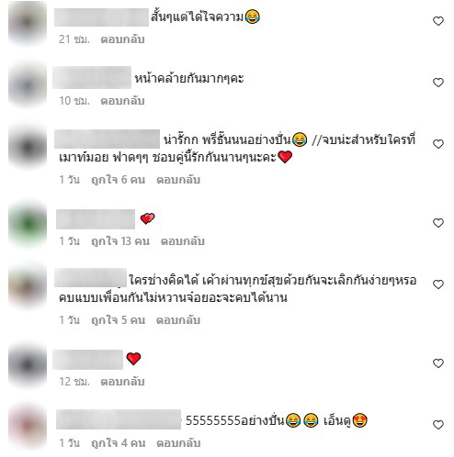Heart the comment starting 'ใครช่างคิดได้'

[x=438, y=284]
